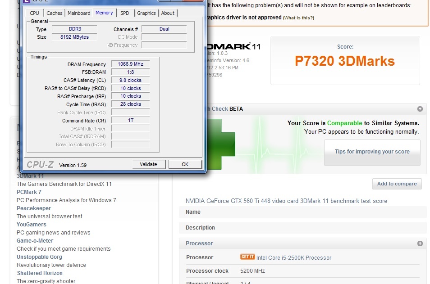Collapse the Check BETA section arrow

coord(420,109)
